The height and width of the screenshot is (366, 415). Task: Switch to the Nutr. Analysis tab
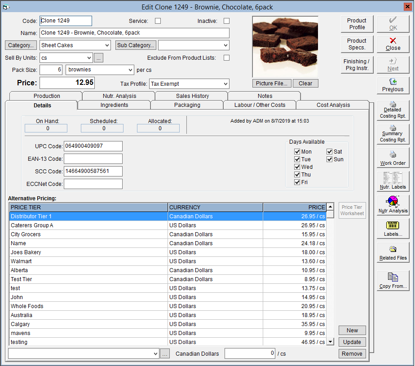point(119,96)
